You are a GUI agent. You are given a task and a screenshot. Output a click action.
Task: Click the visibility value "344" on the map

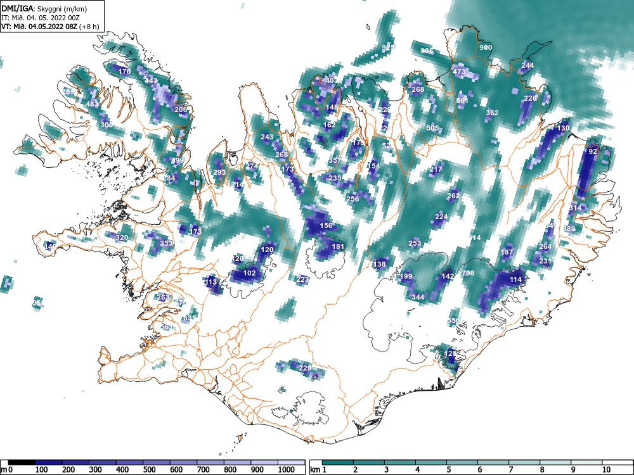418,297
